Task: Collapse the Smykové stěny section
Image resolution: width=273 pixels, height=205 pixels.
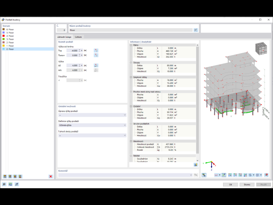Action: [131, 77]
